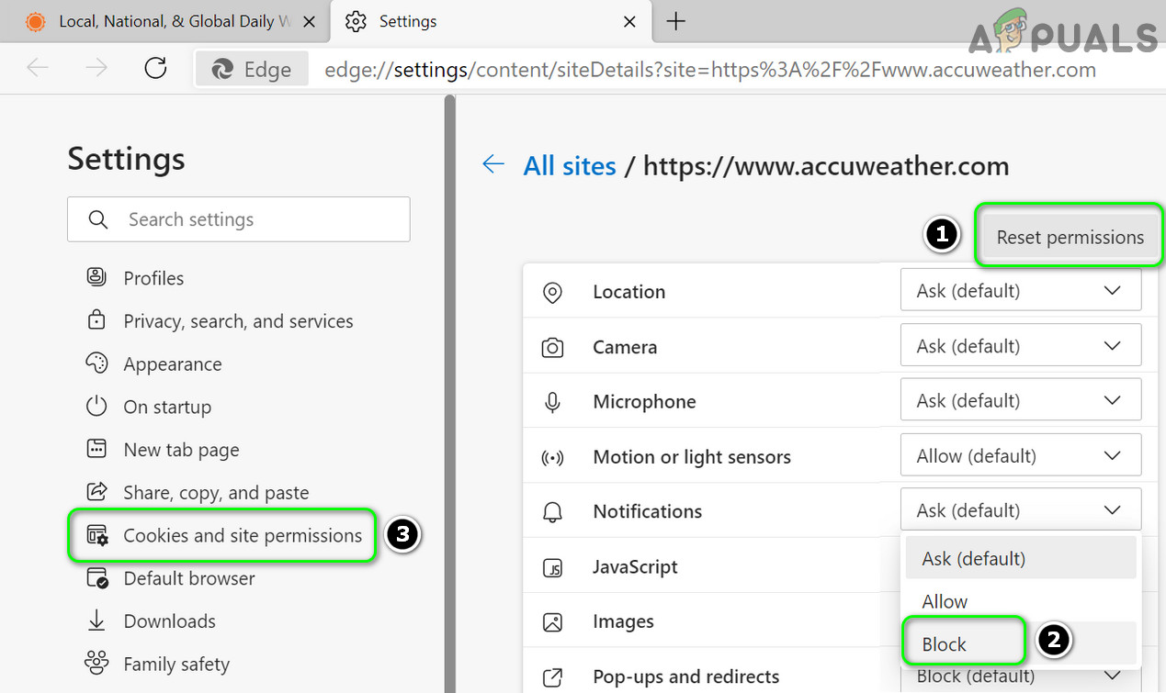Open Motion or light sensors dropdown

pyautogui.click(x=1020, y=456)
